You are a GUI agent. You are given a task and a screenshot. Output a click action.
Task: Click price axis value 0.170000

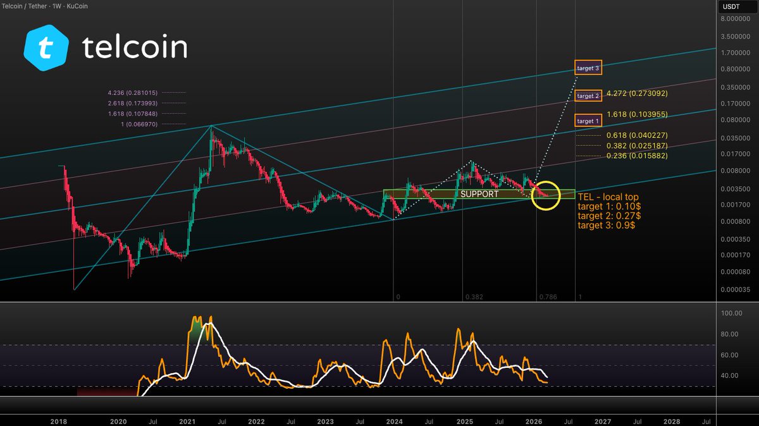[x=735, y=103]
